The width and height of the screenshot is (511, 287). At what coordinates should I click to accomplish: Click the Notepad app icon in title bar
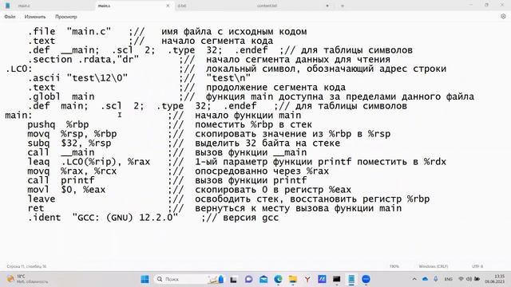pos(7,6)
